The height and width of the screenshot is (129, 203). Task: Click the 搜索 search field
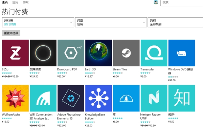[x=182, y=3]
